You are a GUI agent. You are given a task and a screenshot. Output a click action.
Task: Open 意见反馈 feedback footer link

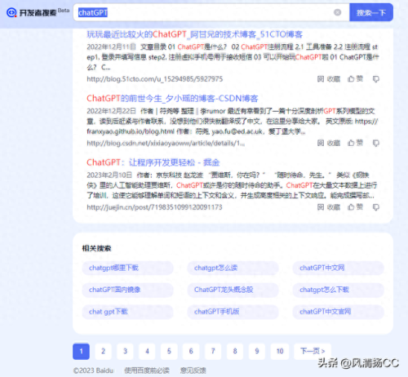click(x=193, y=370)
